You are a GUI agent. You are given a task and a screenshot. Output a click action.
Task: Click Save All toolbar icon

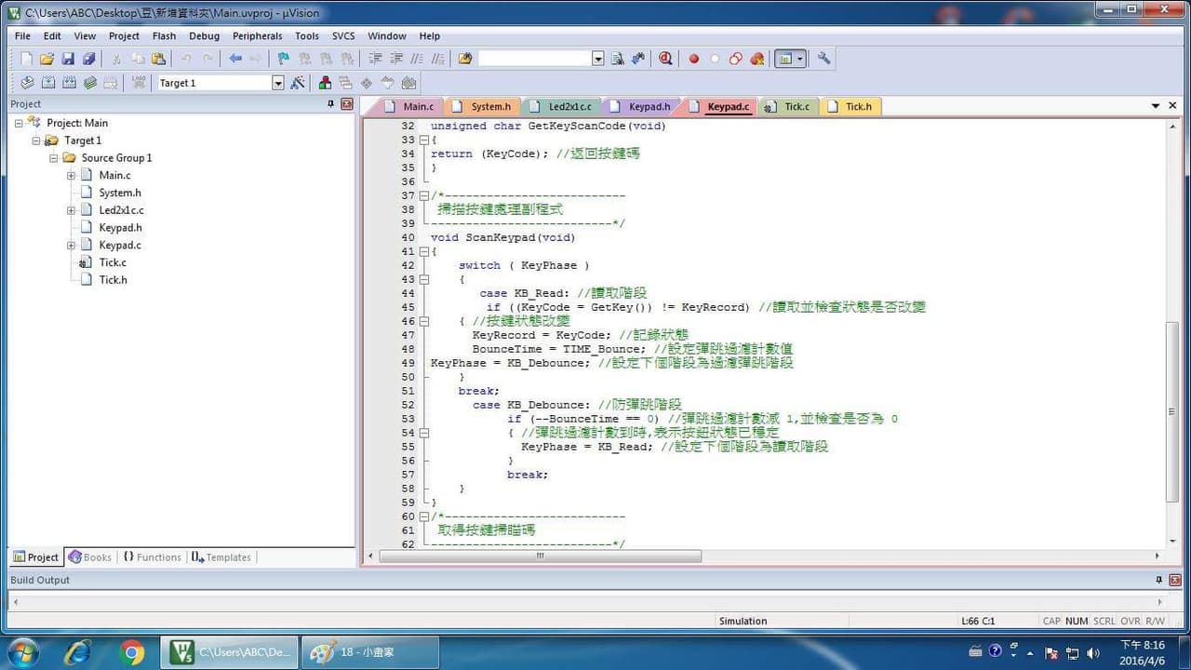[88, 59]
